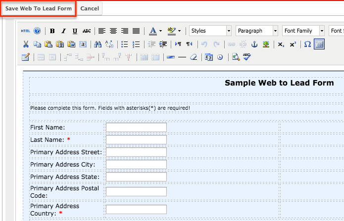
Task: Insert a bulleted list
Action: click(x=125, y=44)
